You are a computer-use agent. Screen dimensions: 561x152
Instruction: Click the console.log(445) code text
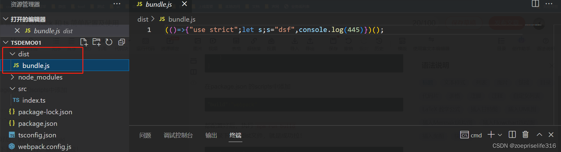pyautogui.click(x=331, y=30)
